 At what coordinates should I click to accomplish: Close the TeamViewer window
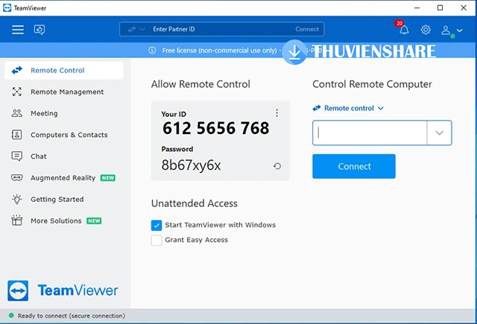[x=464, y=8]
